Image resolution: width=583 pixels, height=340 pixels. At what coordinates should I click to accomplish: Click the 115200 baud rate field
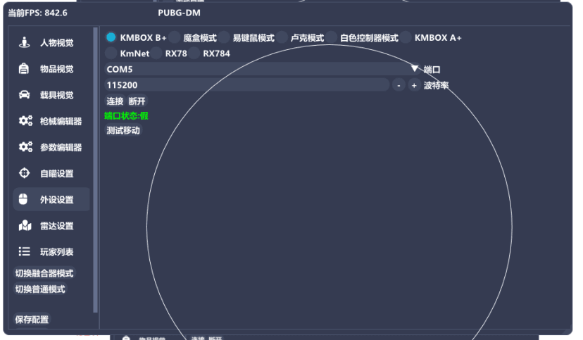pyautogui.click(x=247, y=85)
